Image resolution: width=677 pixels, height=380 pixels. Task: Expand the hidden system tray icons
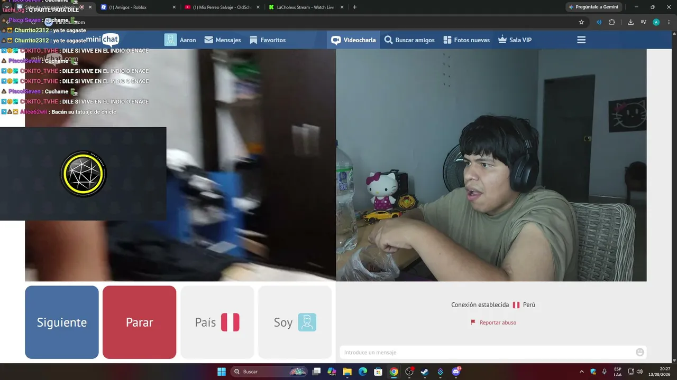[582, 372]
